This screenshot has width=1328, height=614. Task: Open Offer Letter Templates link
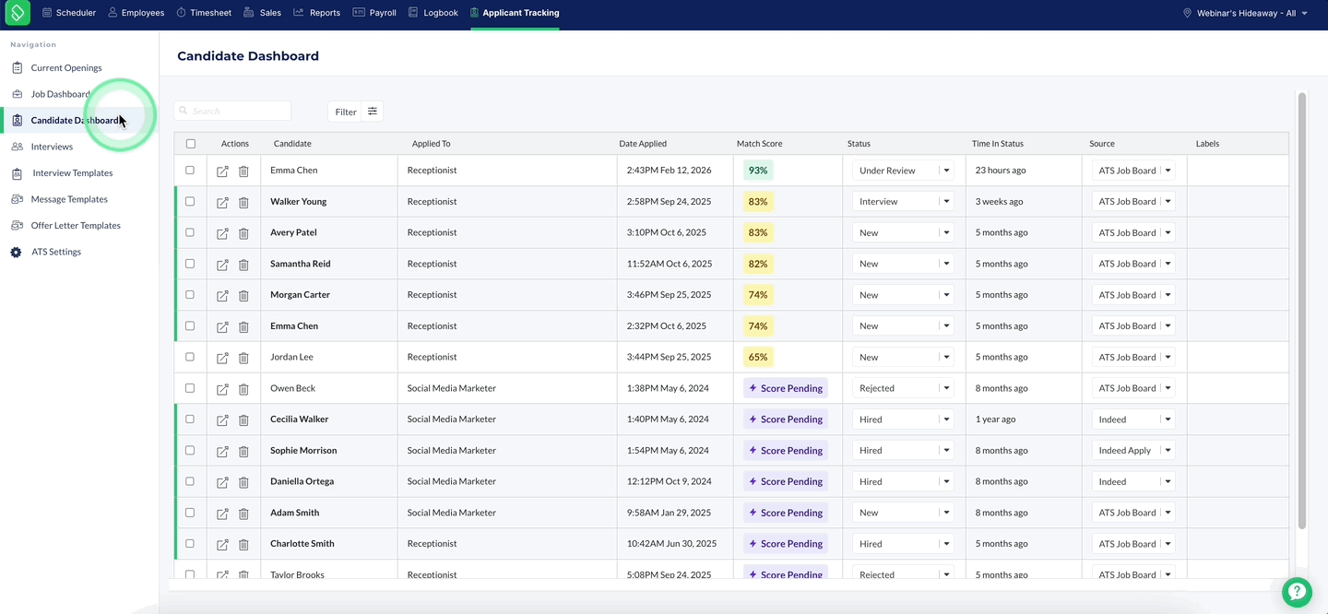(x=76, y=226)
